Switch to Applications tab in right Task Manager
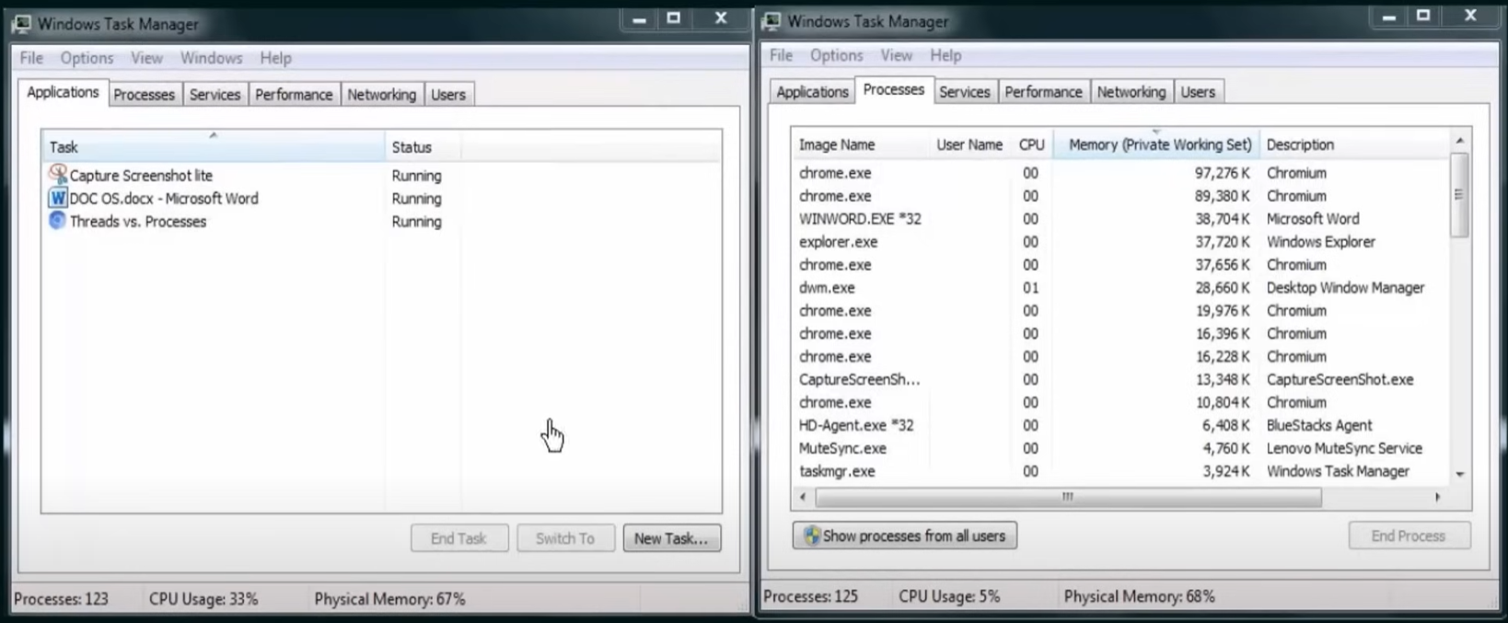Viewport: 1508px width, 623px height. point(812,92)
